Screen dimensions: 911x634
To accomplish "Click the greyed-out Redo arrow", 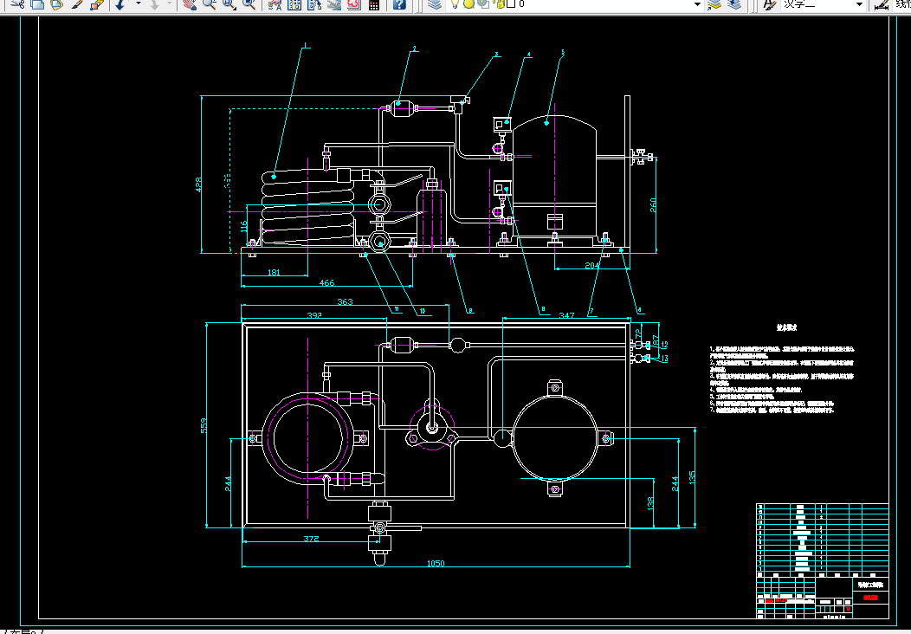I will click(x=154, y=4).
